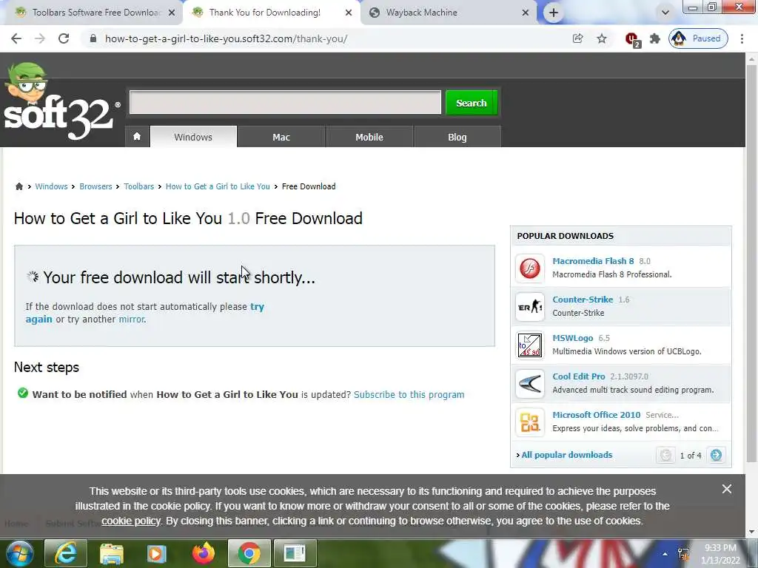Click the Counter-Strike icon
This screenshot has height=568, width=758.
coord(530,306)
